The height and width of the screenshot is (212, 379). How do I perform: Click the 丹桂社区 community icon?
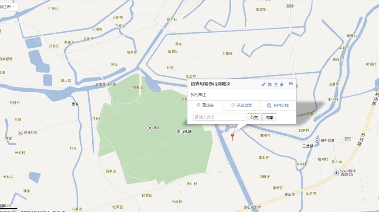click(x=20, y=133)
